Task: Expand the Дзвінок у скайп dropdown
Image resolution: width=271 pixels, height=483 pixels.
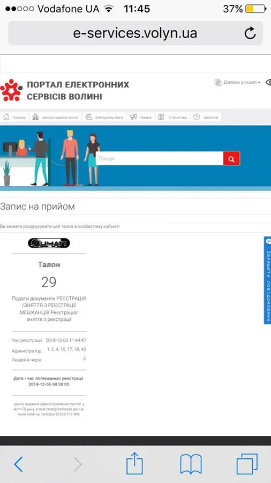Action: pyautogui.click(x=237, y=83)
